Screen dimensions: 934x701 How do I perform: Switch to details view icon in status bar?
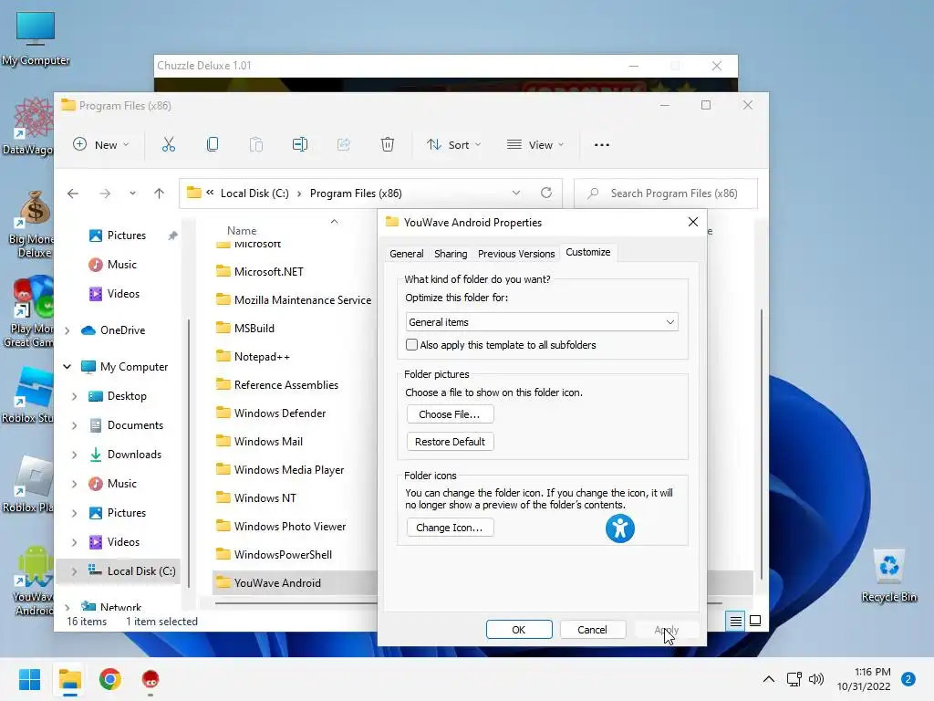point(736,621)
